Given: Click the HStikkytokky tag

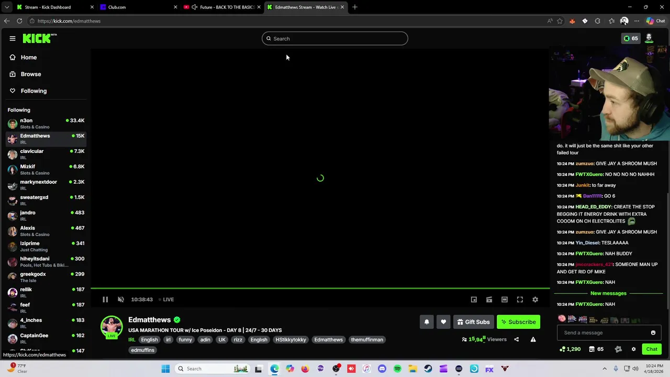Looking at the screenshot, I should coord(291,339).
